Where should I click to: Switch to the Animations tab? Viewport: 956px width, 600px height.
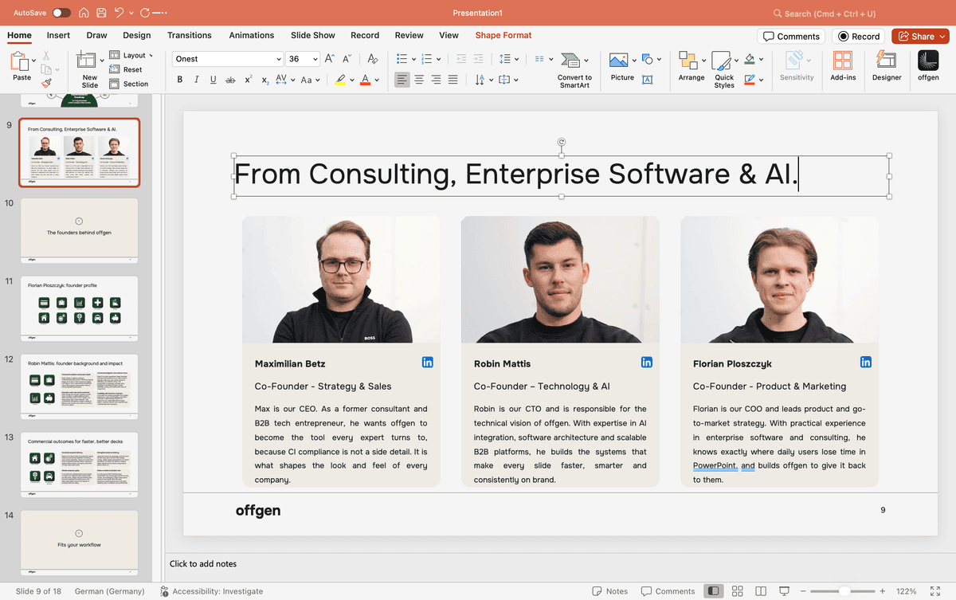tap(251, 35)
